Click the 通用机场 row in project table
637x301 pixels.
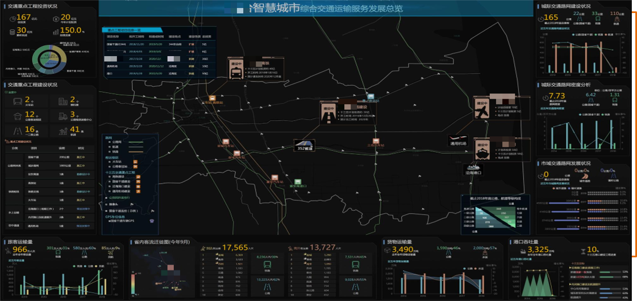coord(158,66)
